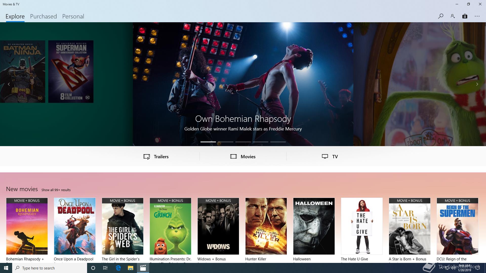
Task: Open the Trailers category label
Action: tap(161, 156)
